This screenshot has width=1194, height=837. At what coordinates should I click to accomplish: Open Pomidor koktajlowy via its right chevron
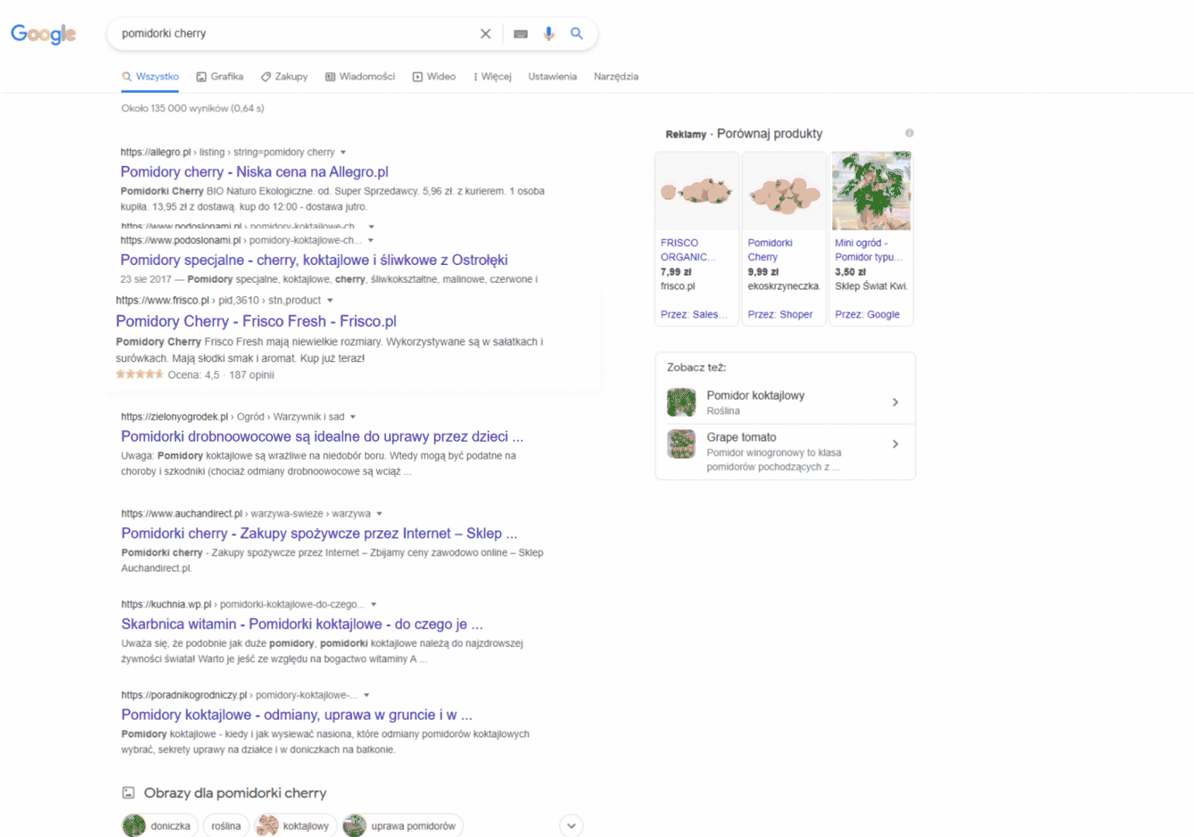click(895, 402)
